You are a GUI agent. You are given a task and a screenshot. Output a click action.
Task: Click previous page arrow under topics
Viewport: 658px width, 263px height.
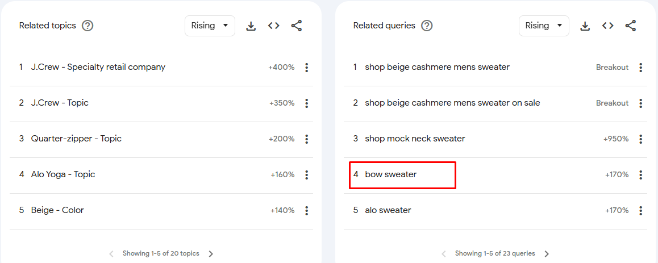[x=111, y=254]
